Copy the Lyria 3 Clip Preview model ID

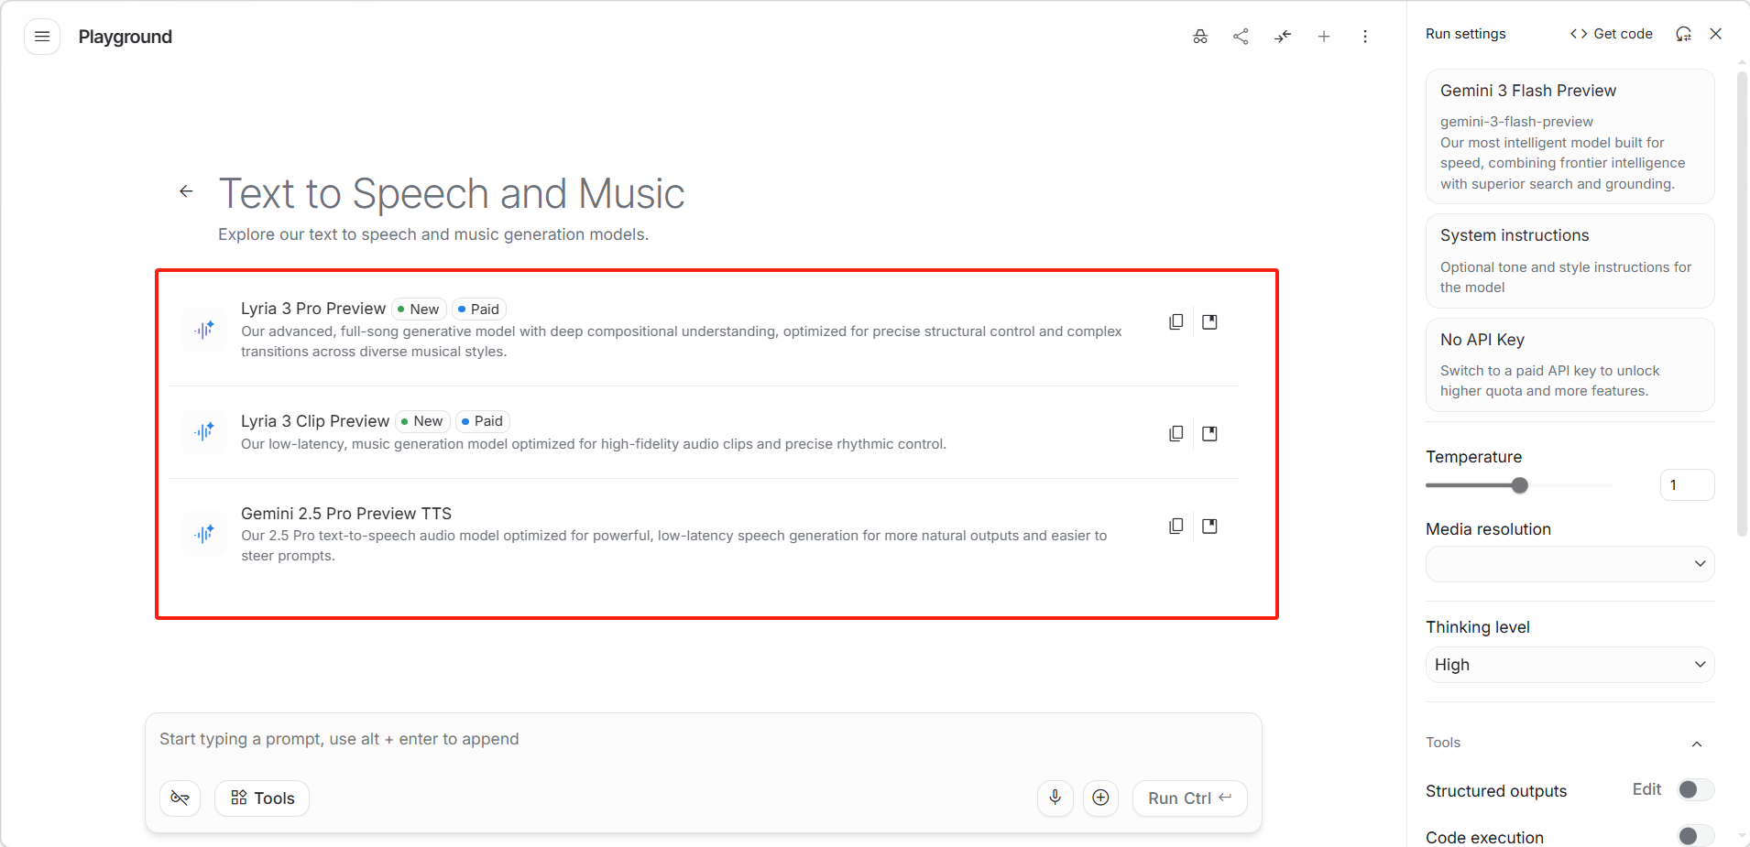[1176, 434]
